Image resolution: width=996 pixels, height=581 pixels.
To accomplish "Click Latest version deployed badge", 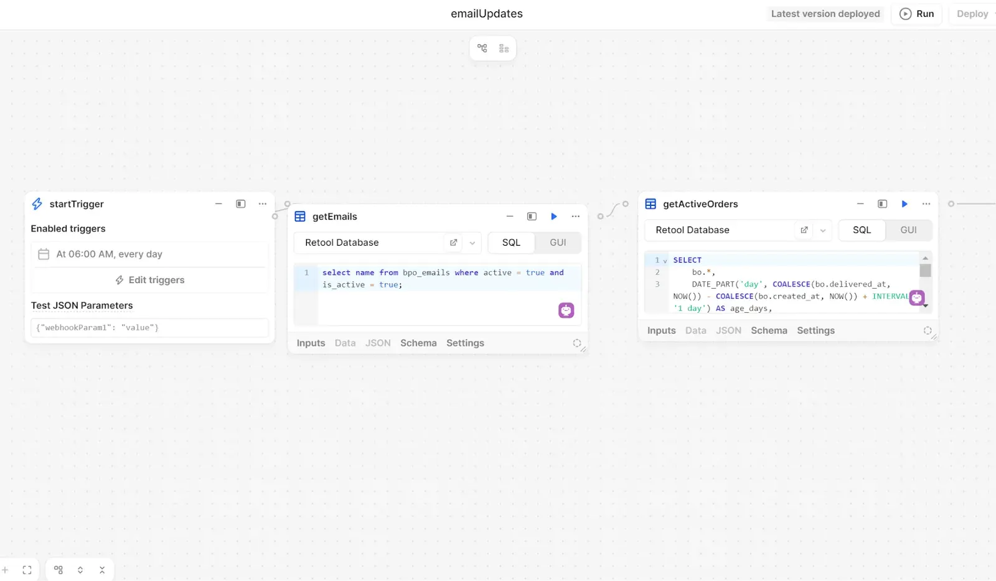I will pyautogui.click(x=825, y=14).
